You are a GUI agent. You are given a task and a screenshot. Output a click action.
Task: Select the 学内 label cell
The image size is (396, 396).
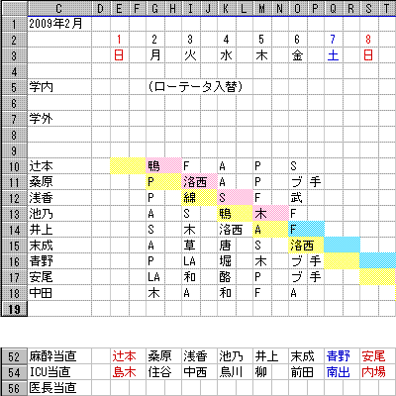pyautogui.click(x=59, y=87)
